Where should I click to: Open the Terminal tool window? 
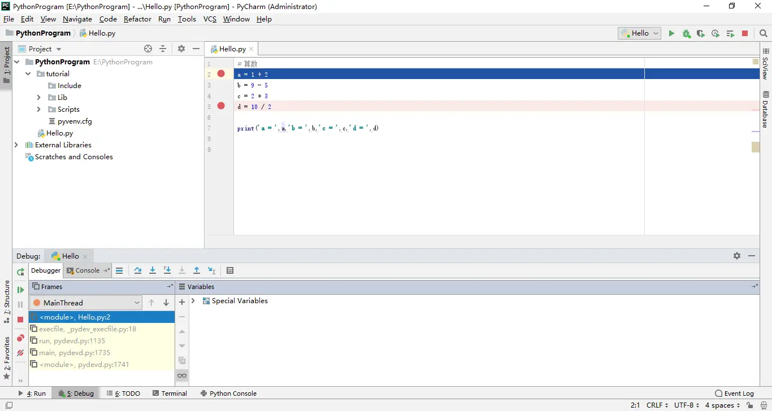click(170, 393)
